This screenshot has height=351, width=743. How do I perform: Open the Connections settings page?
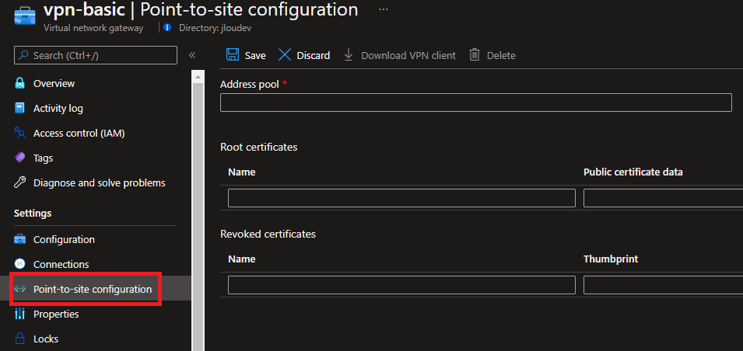tap(61, 264)
